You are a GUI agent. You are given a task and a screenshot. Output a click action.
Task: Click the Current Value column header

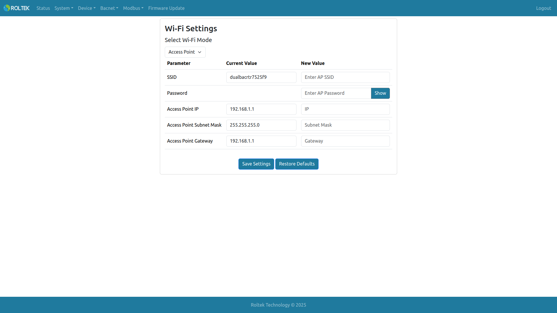pos(241,63)
